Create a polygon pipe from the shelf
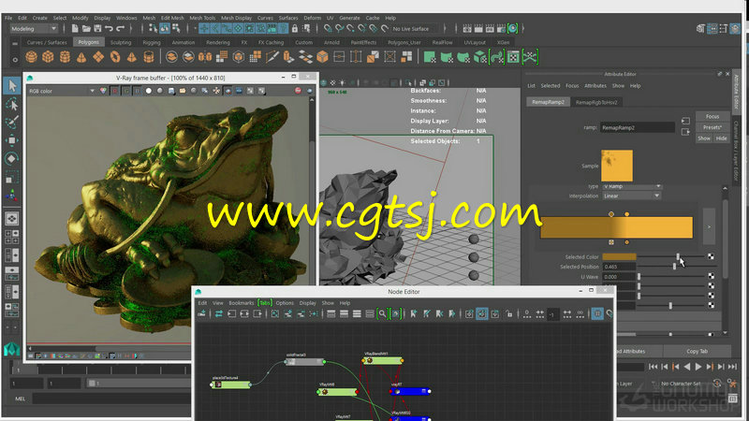Screen dimensions: 749x421 pyautogui.click(x=149, y=57)
